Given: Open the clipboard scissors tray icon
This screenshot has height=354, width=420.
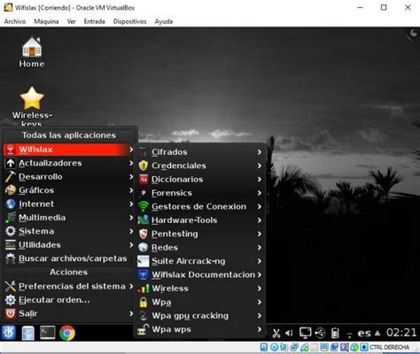Looking at the screenshot, I should (276, 334).
